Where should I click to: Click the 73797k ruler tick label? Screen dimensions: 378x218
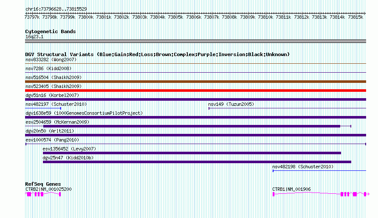[32, 17]
